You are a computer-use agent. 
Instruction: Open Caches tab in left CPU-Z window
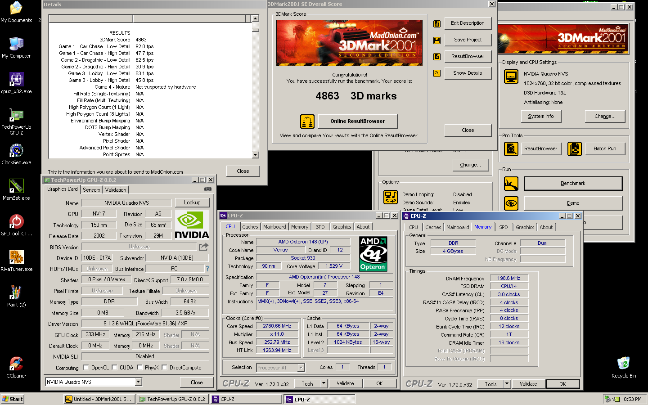(x=250, y=227)
